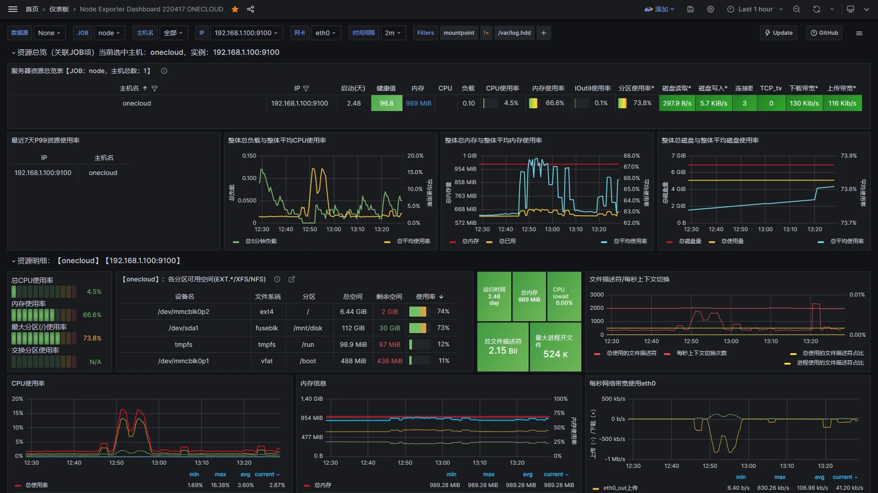This screenshot has height=493, width=878.
Task: Click the 健康值 96.8 cell
Action: [x=387, y=103]
